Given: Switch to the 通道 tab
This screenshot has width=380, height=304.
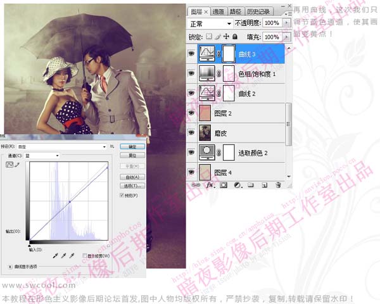Looking at the screenshot, I should (x=218, y=11).
